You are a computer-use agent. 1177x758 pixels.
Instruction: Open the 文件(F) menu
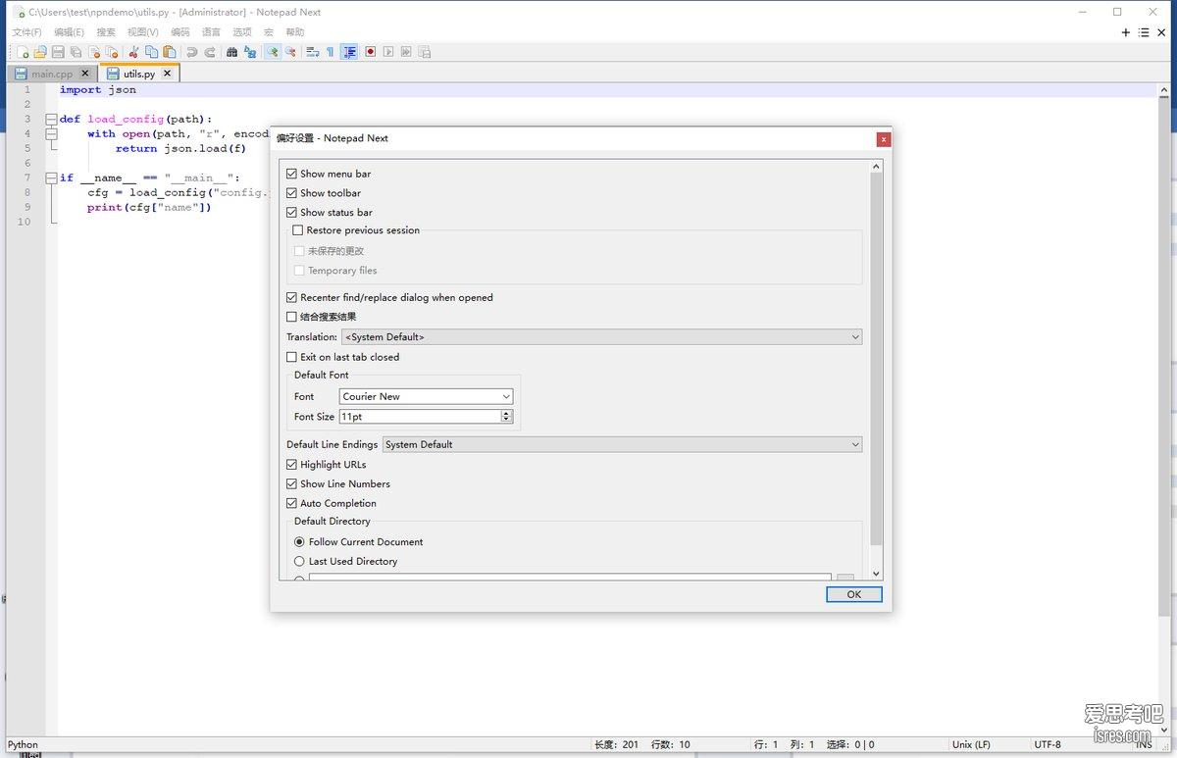26,32
